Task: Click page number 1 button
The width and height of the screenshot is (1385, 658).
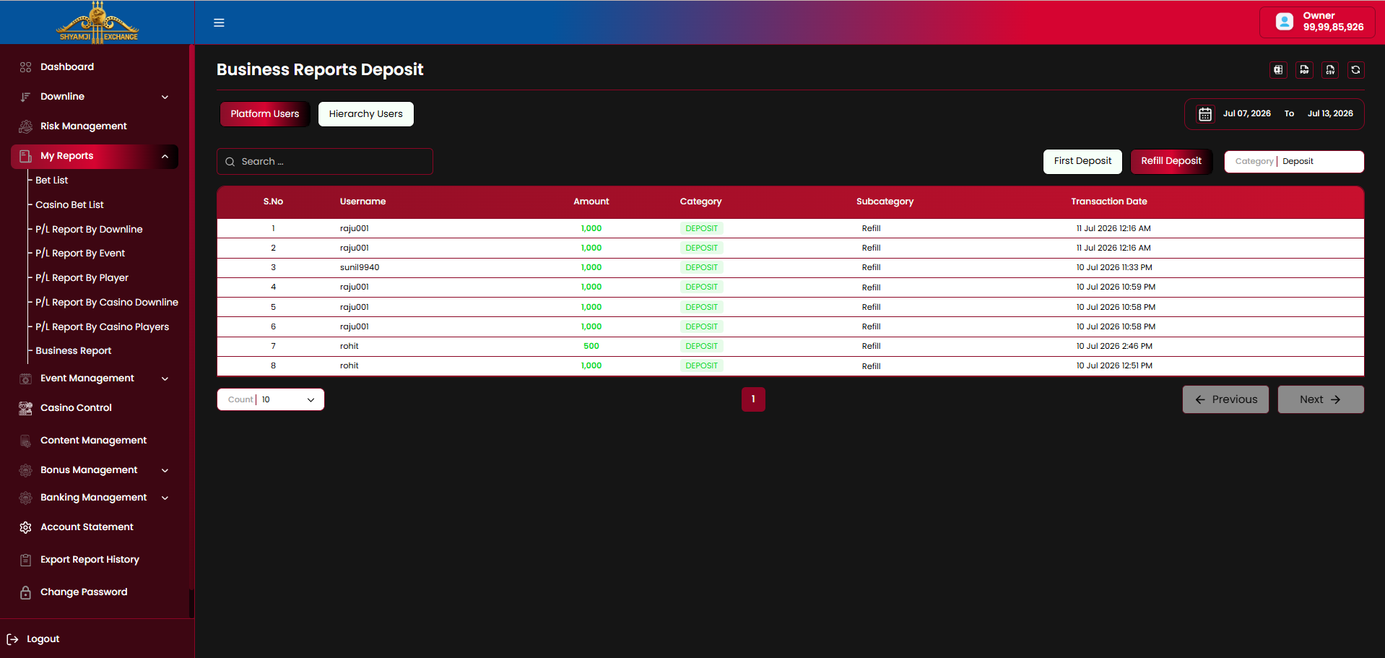Action: (x=753, y=399)
